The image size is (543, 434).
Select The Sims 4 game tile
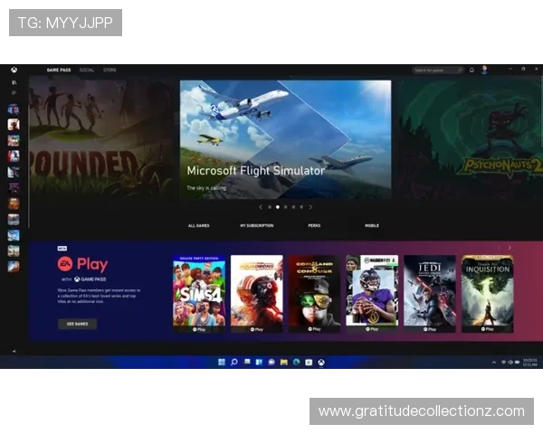point(199,293)
